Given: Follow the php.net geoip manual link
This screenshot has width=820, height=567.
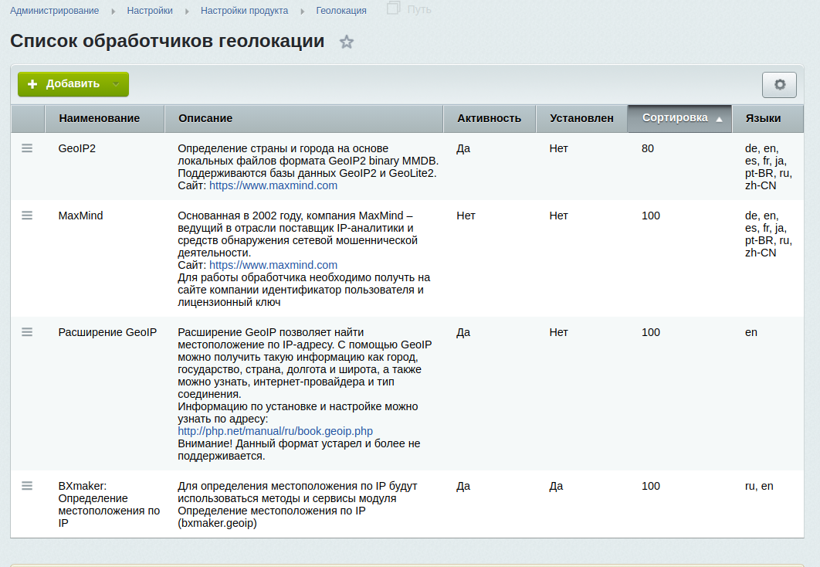Looking at the screenshot, I should coord(275,431).
